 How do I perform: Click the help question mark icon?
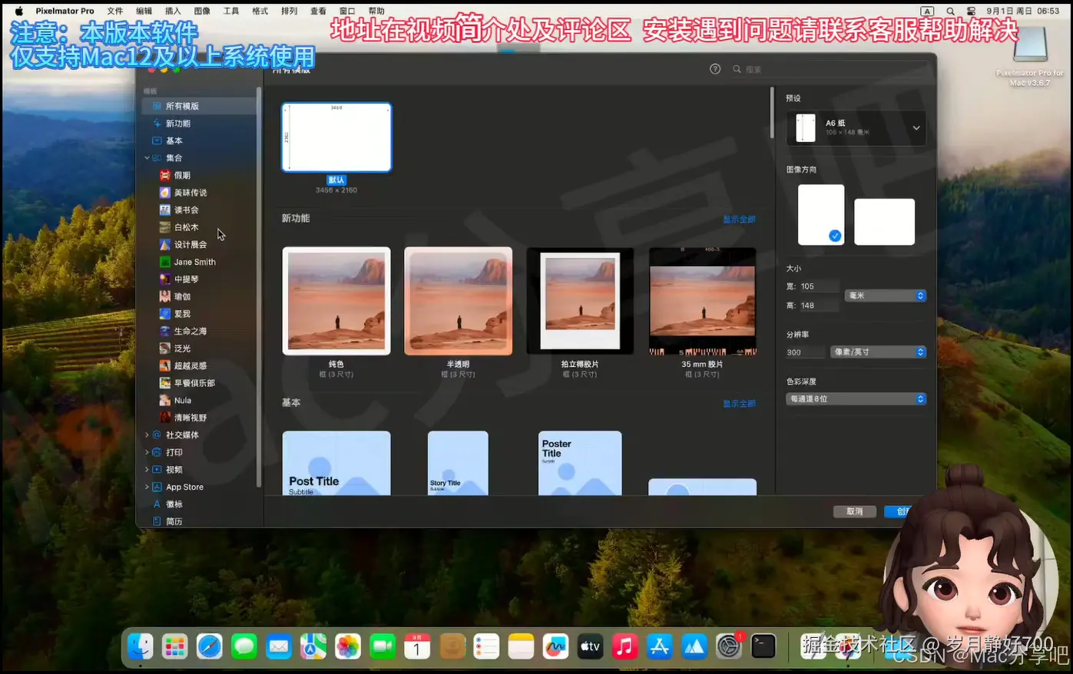click(x=715, y=69)
